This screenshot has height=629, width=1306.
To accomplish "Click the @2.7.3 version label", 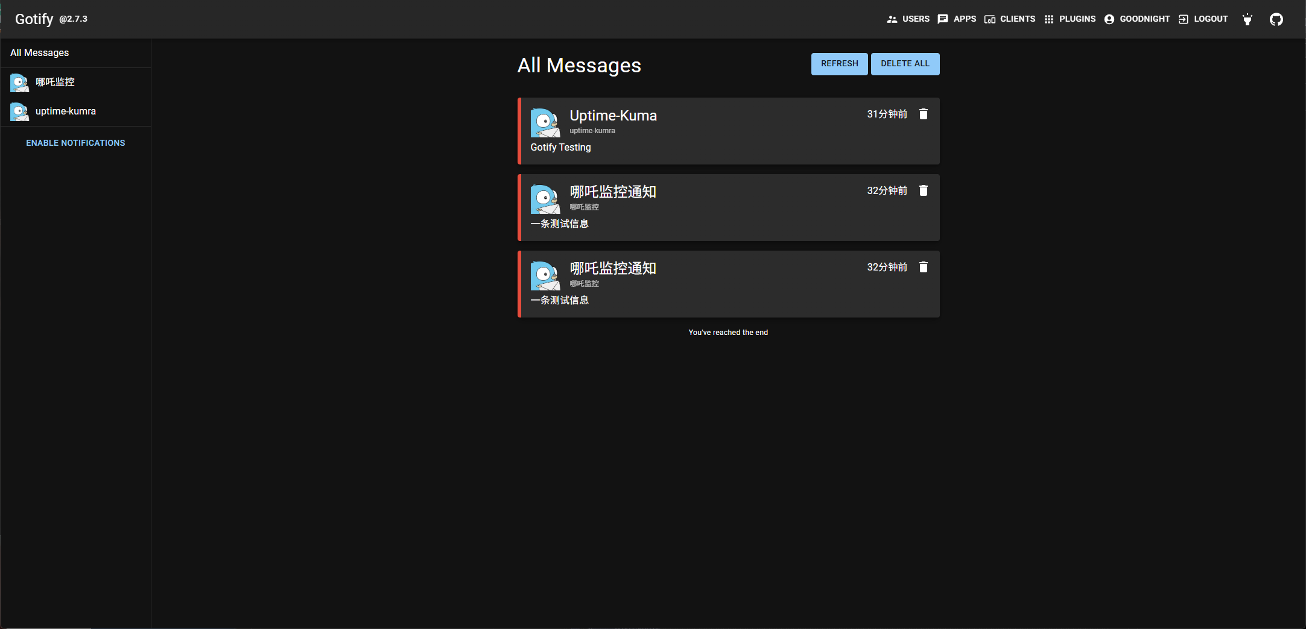I will point(73,19).
